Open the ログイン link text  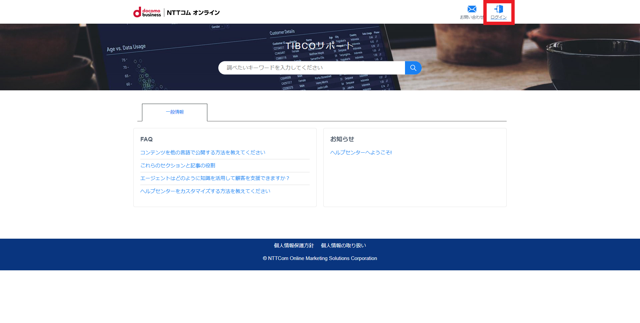tap(499, 17)
